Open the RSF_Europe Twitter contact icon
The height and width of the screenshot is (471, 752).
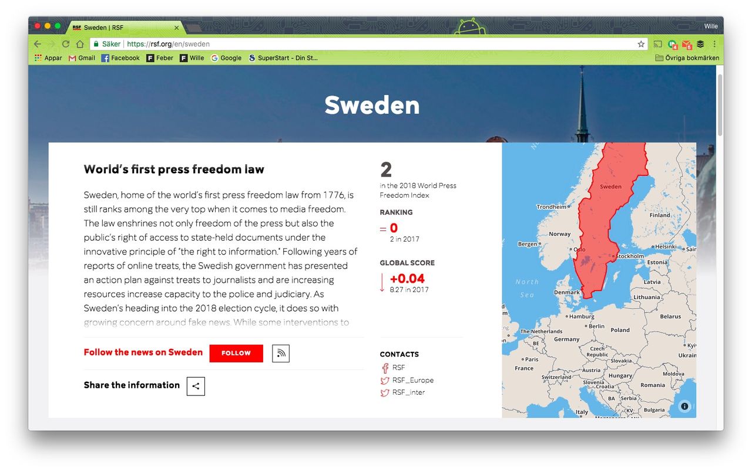pyautogui.click(x=385, y=380)
